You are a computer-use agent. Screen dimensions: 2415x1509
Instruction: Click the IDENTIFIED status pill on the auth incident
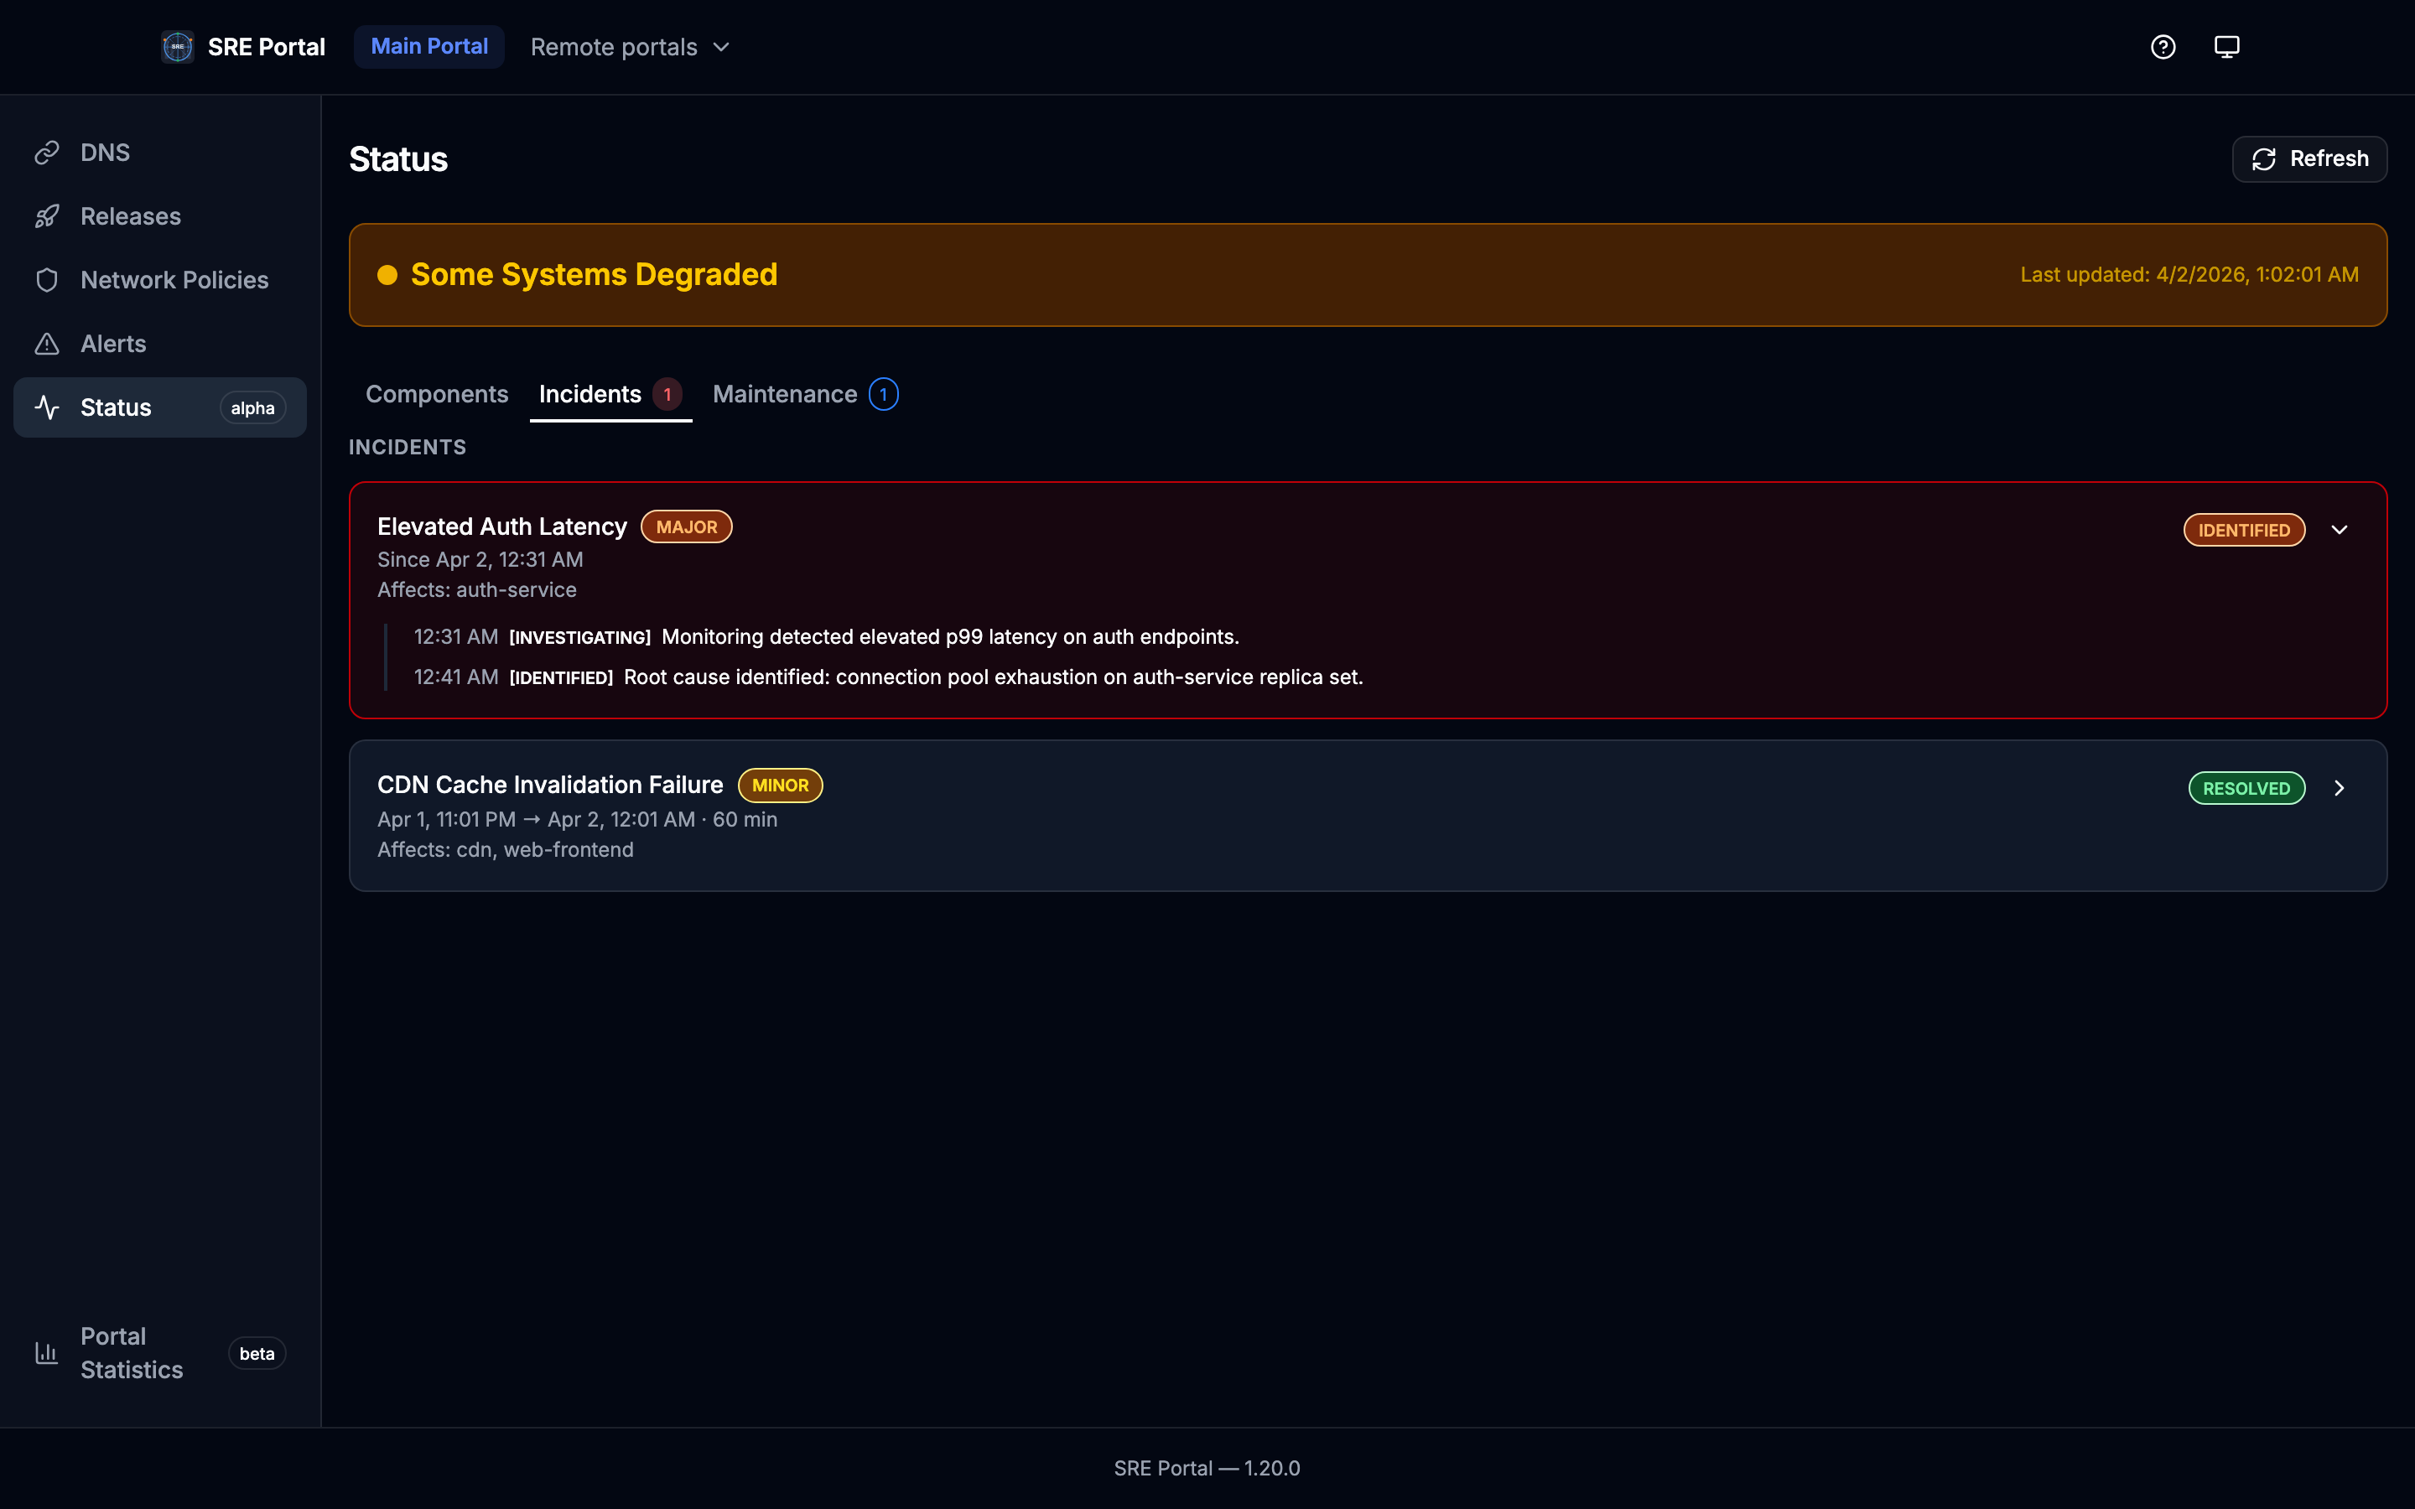click(2243, 529)
